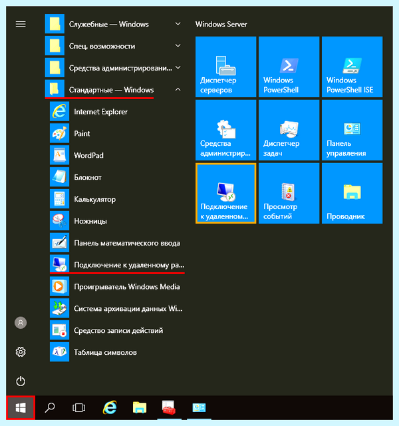The image size is (399, 426).
Task: Collapse the Стандартные — Windows folder
Action: pos(115,90)
